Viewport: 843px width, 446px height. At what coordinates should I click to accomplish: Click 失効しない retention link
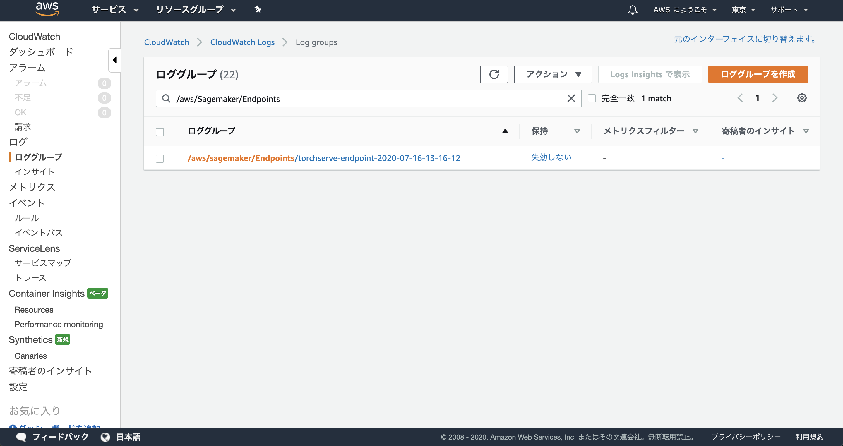coord(551,157)
